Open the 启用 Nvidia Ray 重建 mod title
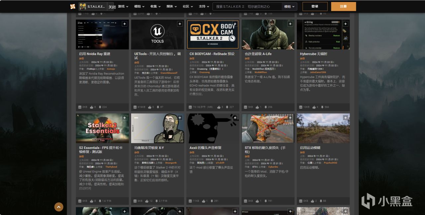 (95, 54)
